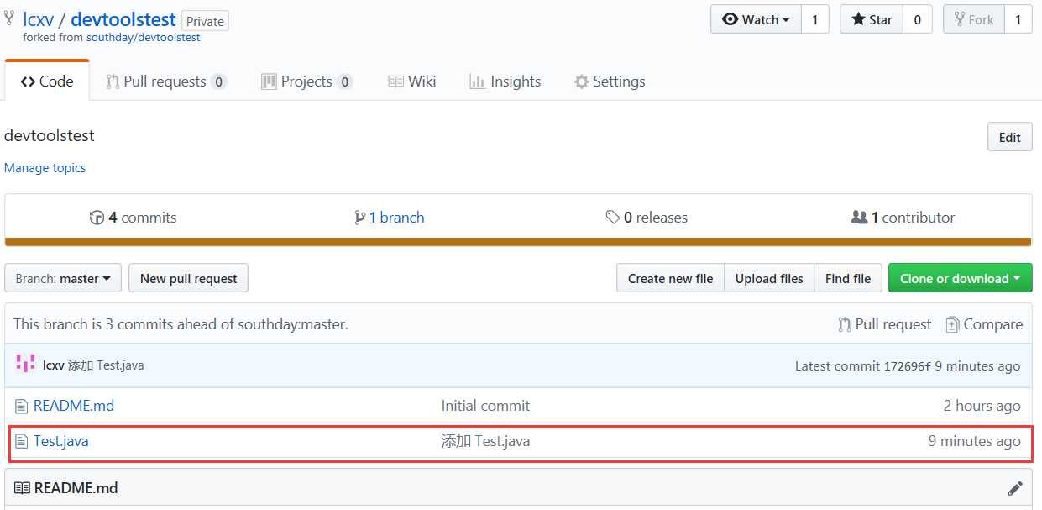Click the forks count 1
This screenshot has height=510, width=1042.
(x=1018, y=19)
